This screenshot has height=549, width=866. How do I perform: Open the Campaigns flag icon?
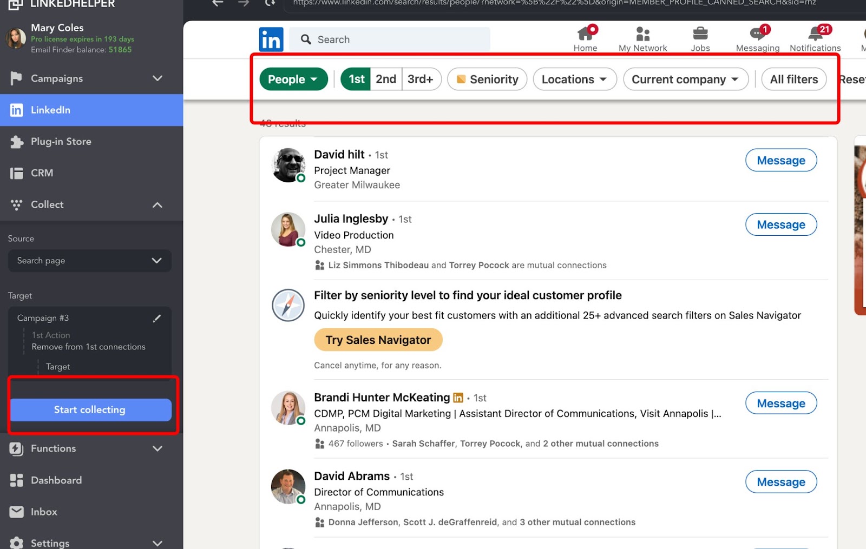click(x=17, y=78)
